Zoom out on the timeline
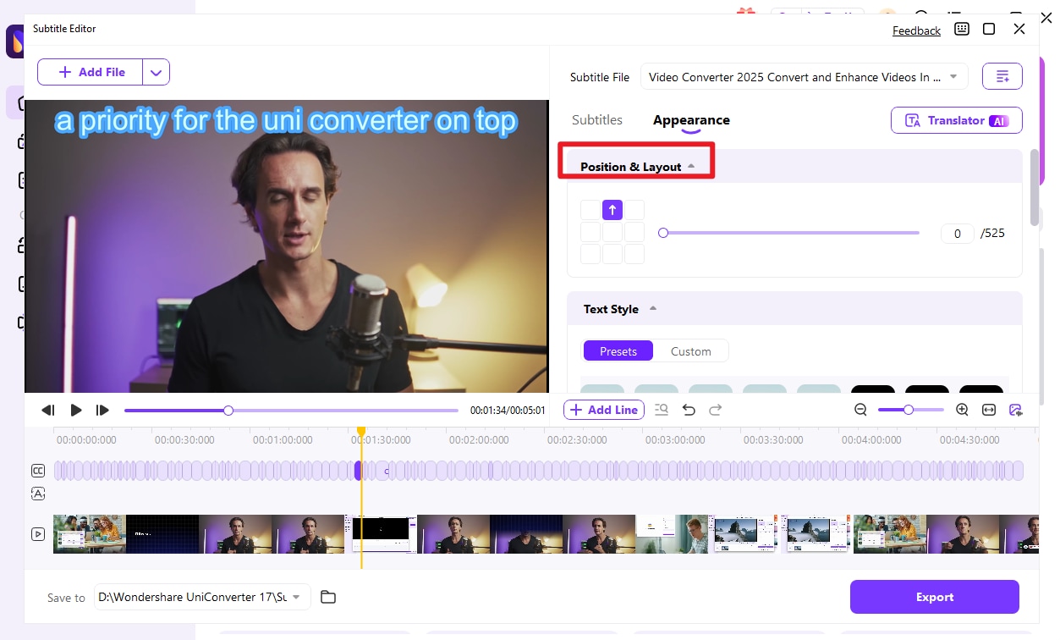This screenshot has width=1060, height=640. pos(860,410)
